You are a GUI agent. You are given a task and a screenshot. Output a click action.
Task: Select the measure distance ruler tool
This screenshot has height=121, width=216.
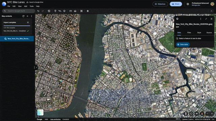71,11
